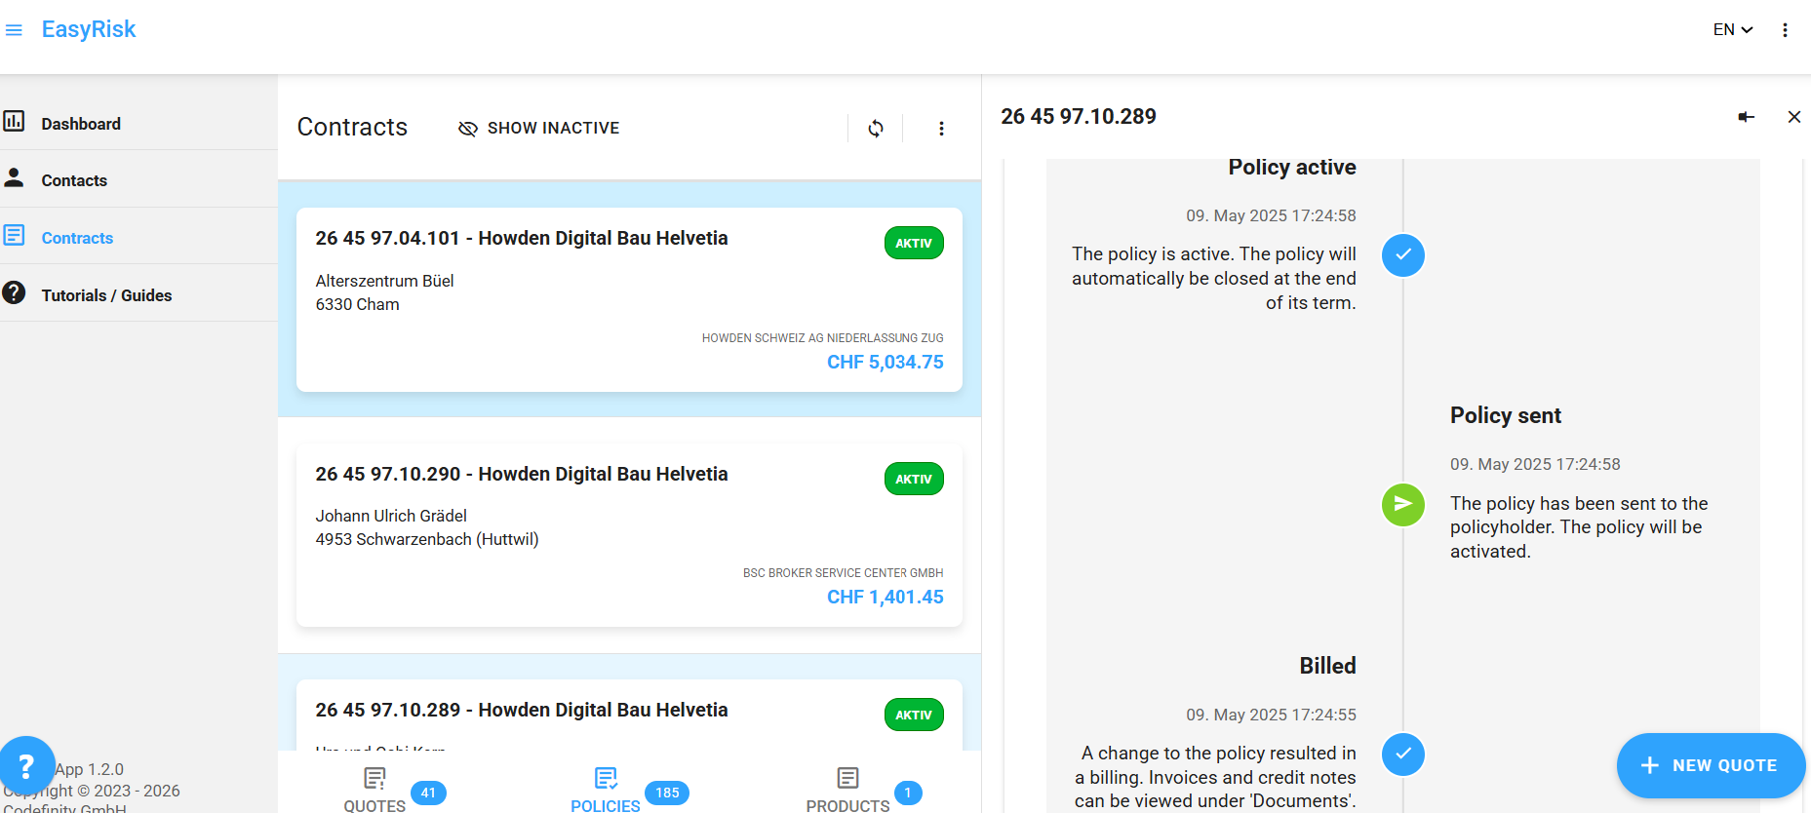Open contracts list more options menu
The height and width of the screenshot is (813, 1811).
coord(941,129)
